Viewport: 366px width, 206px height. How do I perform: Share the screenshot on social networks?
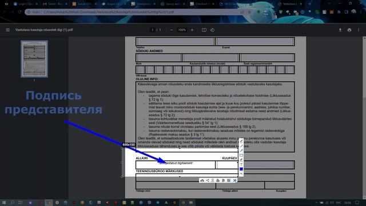[x=208, y=181]
